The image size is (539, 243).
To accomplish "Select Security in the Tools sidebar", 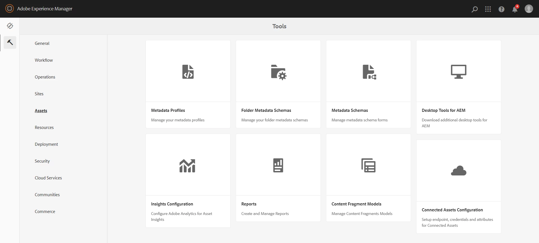I will [42, 161].
